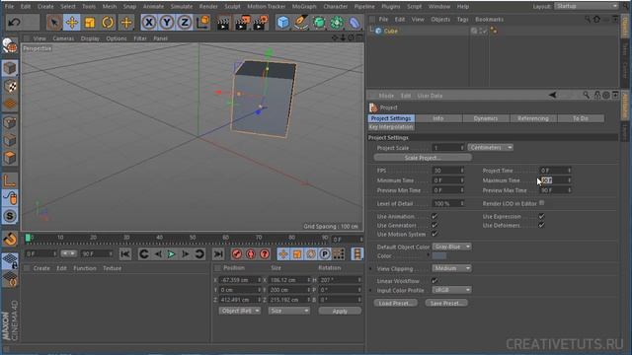This screenshot has height=355, width=632.
Task: Play the animation forwards
Action: [x=171, y=254]
